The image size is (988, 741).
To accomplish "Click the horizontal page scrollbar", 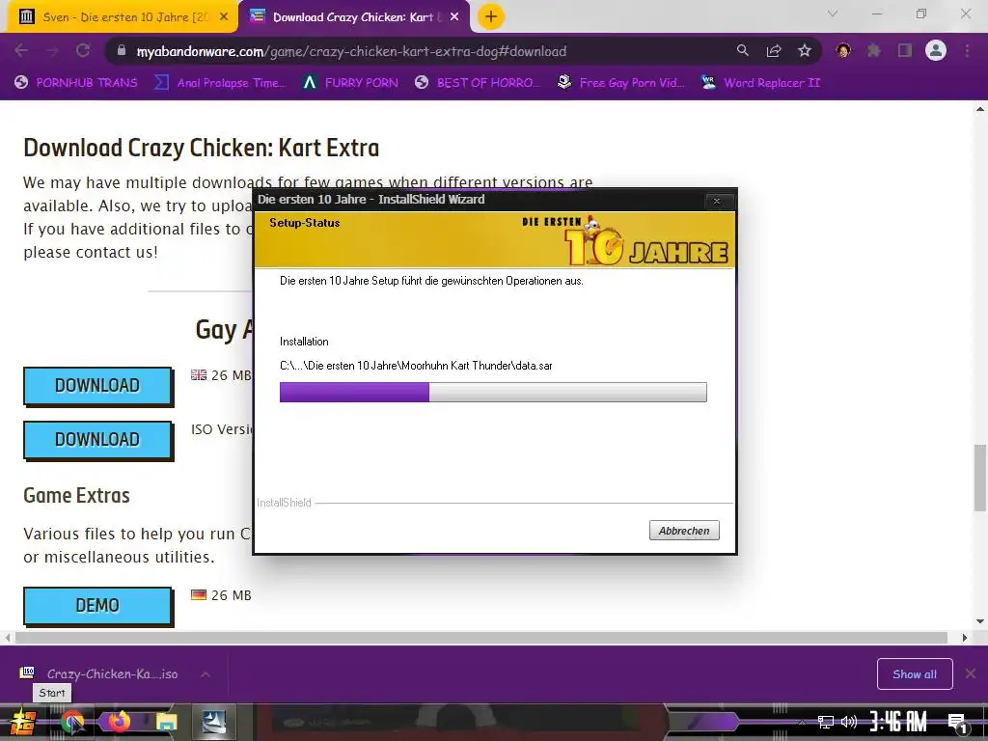I will pyautogui.click(x=481, y=638).
